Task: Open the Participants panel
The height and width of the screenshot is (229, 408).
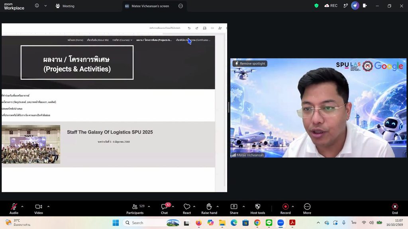Action: [x=135, y=208]
